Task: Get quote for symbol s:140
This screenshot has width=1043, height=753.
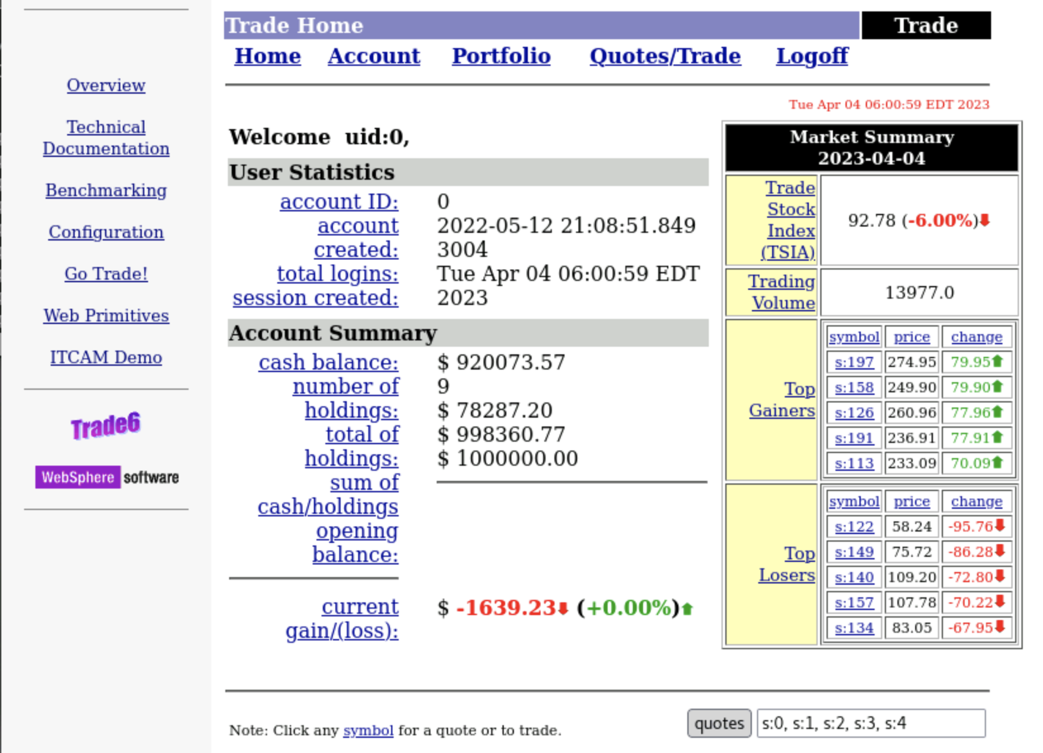Action: pos(854,577)
